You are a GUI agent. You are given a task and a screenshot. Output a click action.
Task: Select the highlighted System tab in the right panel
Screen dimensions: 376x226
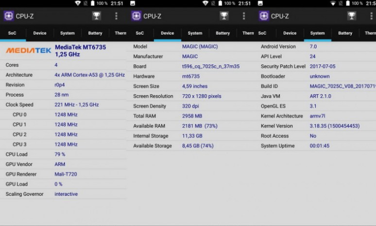point(317,34)
